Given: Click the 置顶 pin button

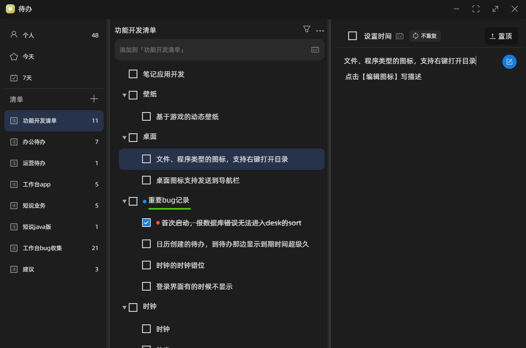Looking at the screenshot, I should pos(501,36).
